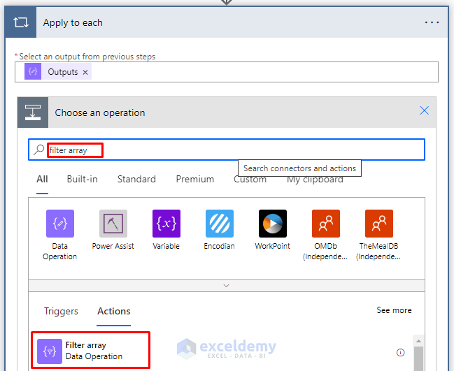The width and height of the screenshot is (454, 371).
Task: Open the Apply to each ellipsis menu
Action: [x=432, y=22]
